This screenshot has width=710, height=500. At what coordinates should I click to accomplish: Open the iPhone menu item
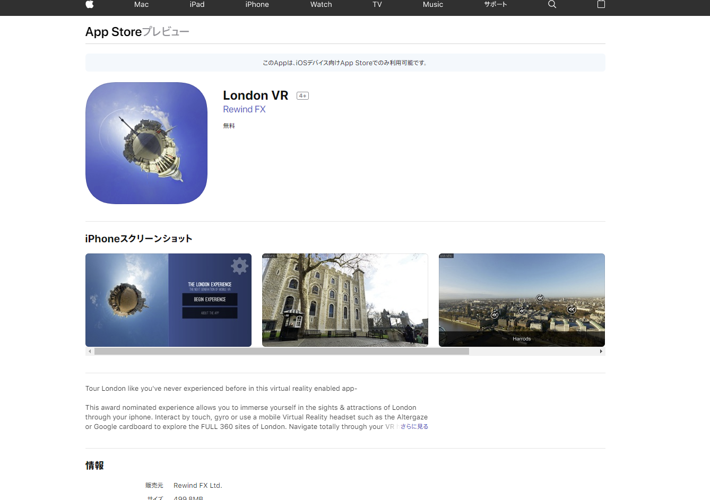pos(257,4)
